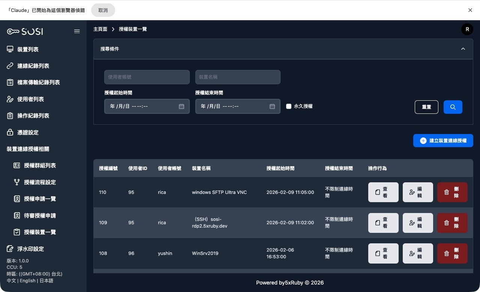Collapse the 搜尋條件 panel chevron
Viewport: 480px width, 292px height.
463,49
